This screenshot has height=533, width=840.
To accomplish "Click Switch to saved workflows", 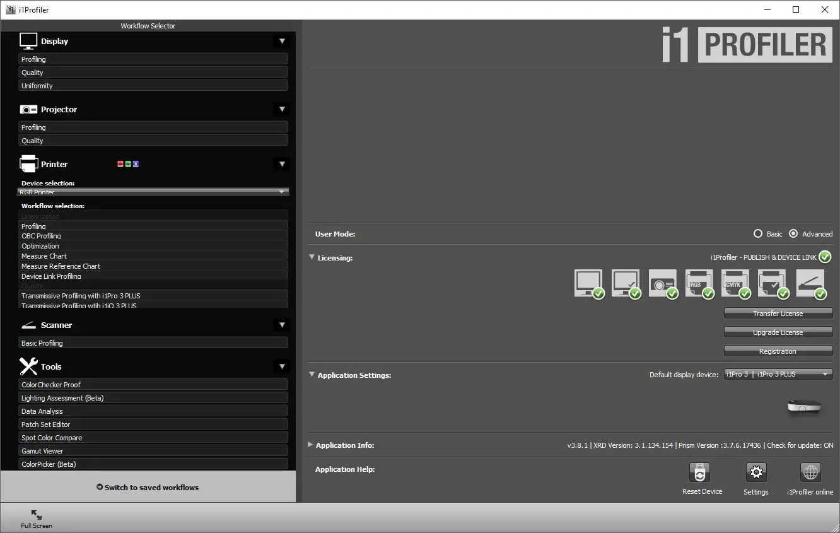I will [148, 487].
